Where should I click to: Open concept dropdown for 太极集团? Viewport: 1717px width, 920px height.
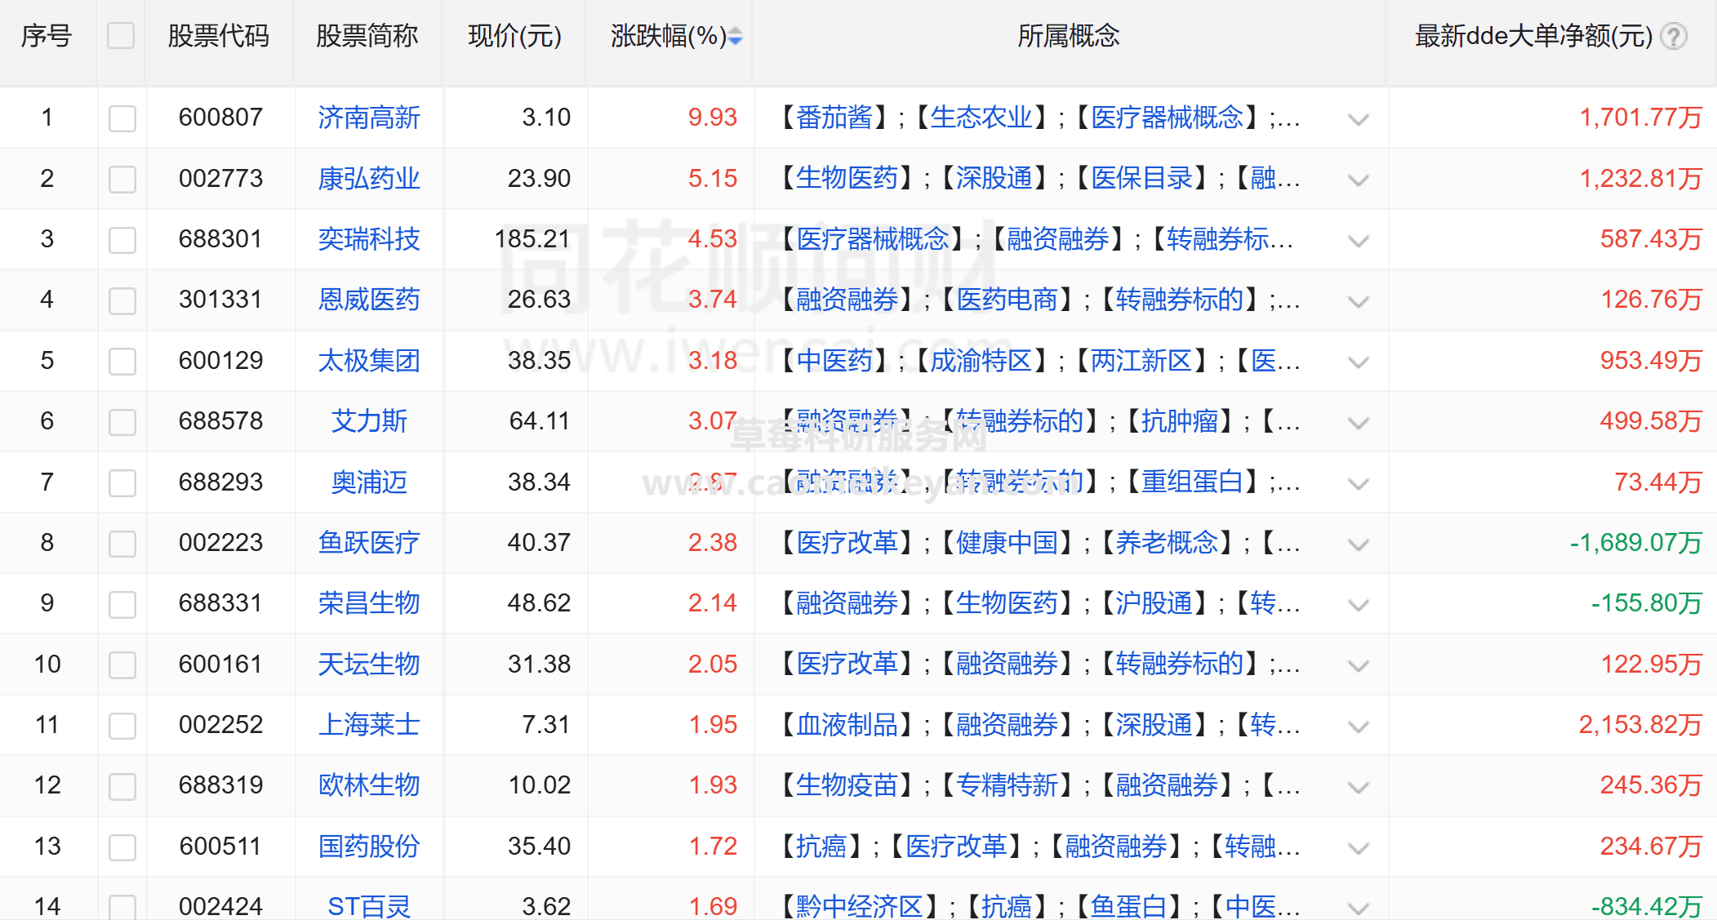[x=1359, y=362]
